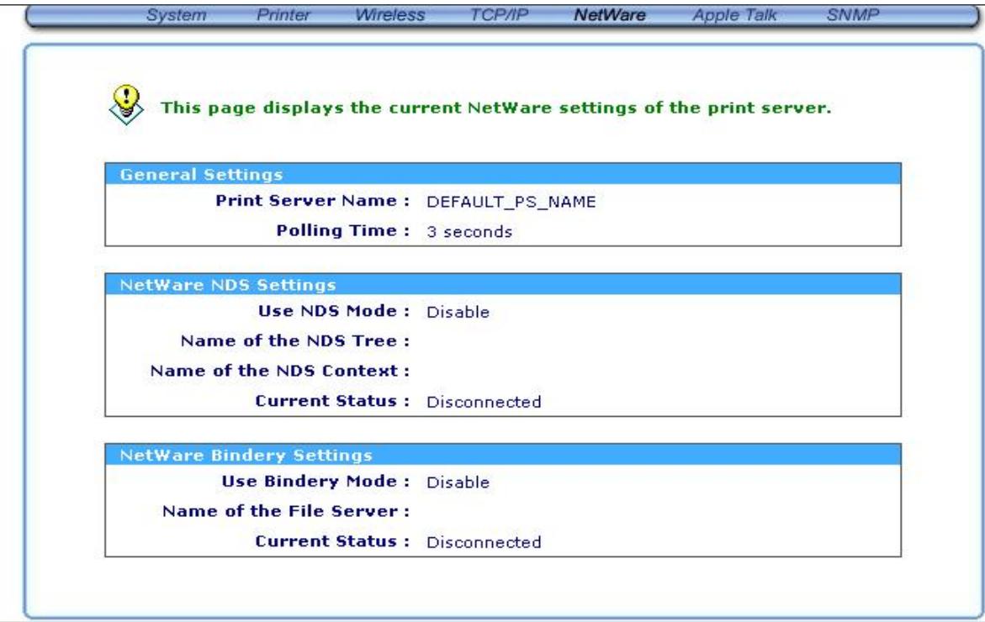Click Disable value next to Use Bindery Mode
985x622 pixels.
[x=458, y=482]
